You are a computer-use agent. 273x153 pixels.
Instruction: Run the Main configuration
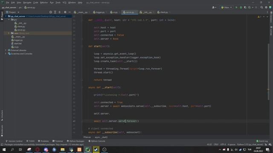coord(236,8)
